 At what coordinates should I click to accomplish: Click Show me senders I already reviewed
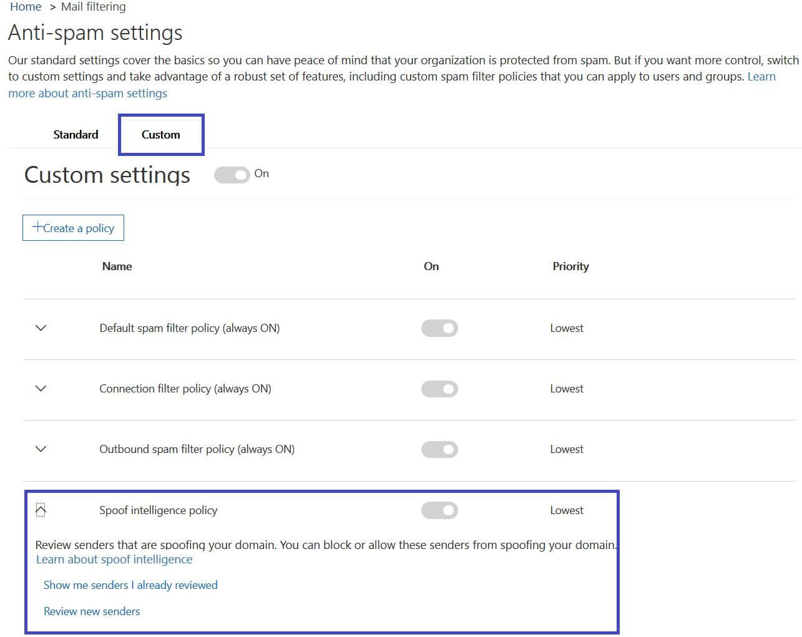[x=130, y=585]
